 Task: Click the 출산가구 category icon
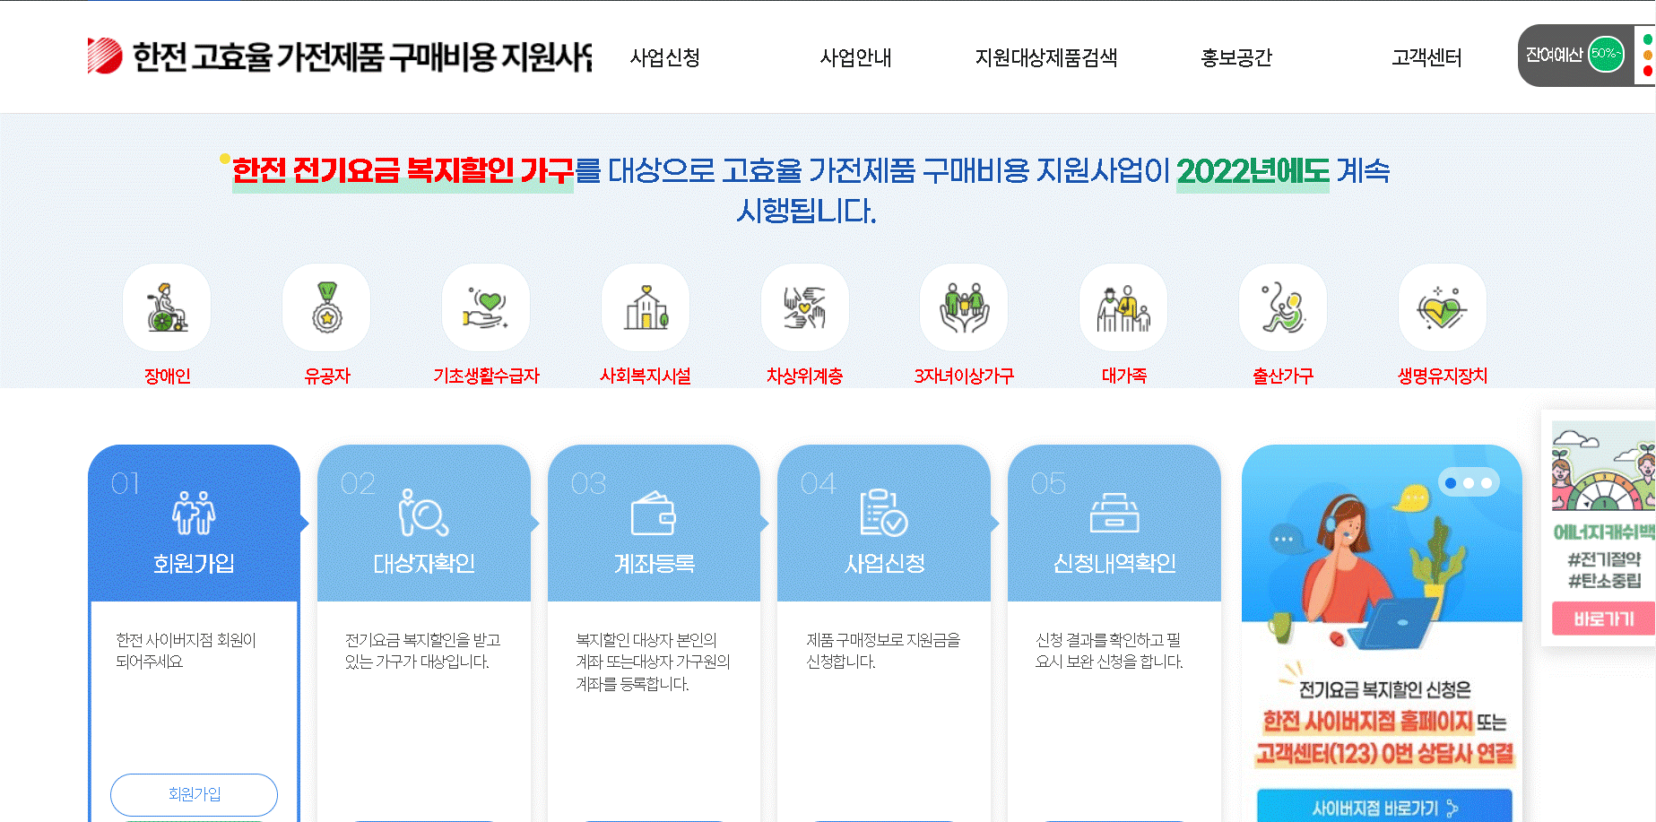(x=1282, y=307)
